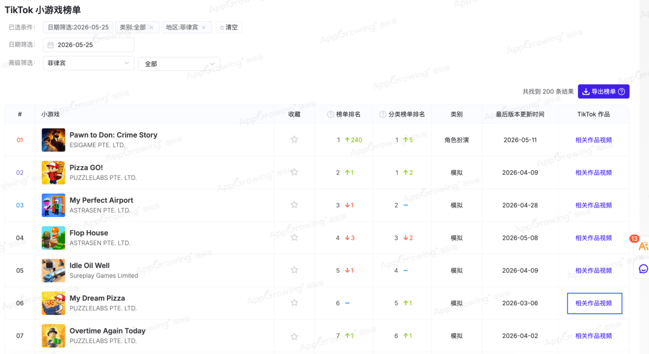This screenshot has height=354, width=649.
Task: Favorite Pawn to Don: Crime Story star
Action: click(294, 139)
